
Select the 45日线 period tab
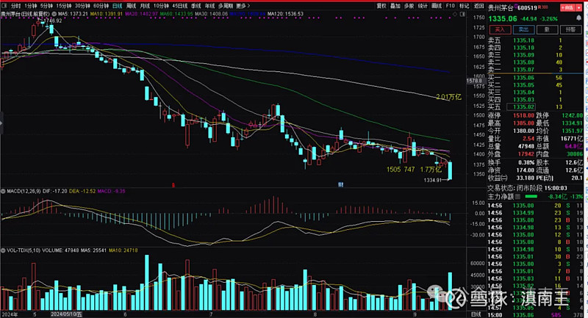pos(180,6)
